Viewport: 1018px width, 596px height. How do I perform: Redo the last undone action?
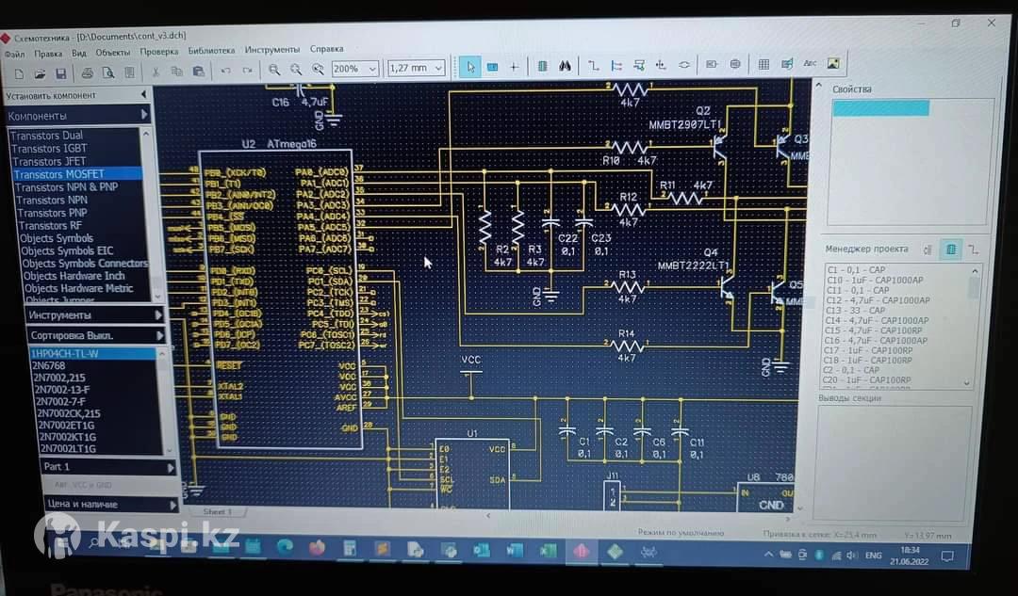[x=247, y=70]
